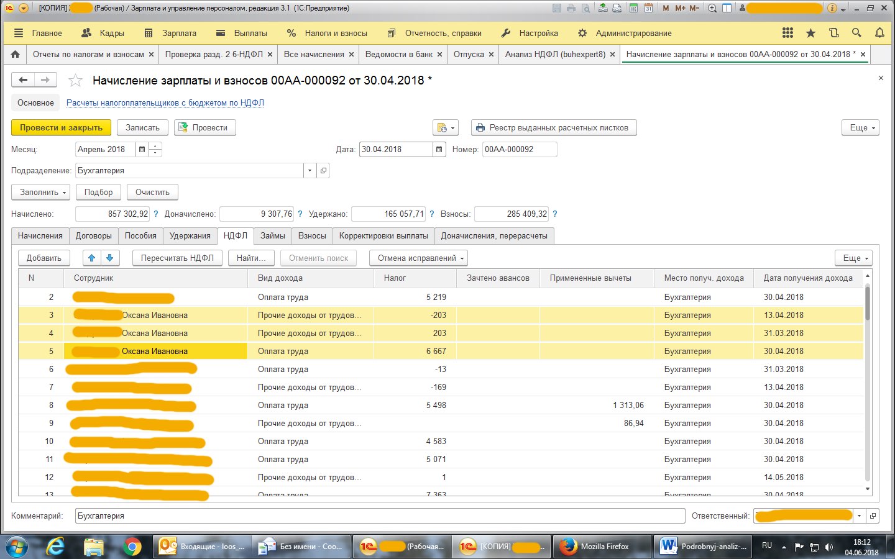Sort by the Налог column header
This screenshot has width=895, height=559.
[415, 278]
